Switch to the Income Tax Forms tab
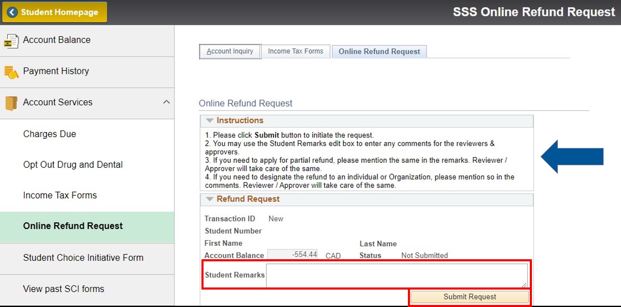 (x=296, y=52)
